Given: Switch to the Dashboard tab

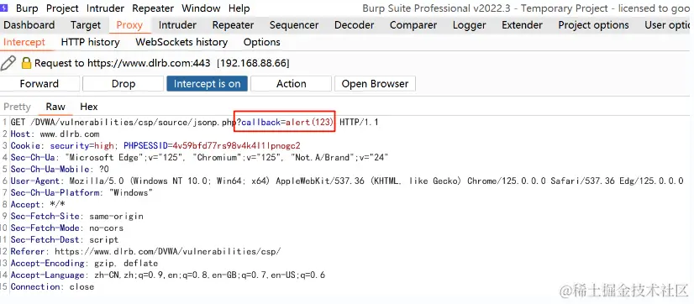Looking at the screenshot, I should coord(29,25).
